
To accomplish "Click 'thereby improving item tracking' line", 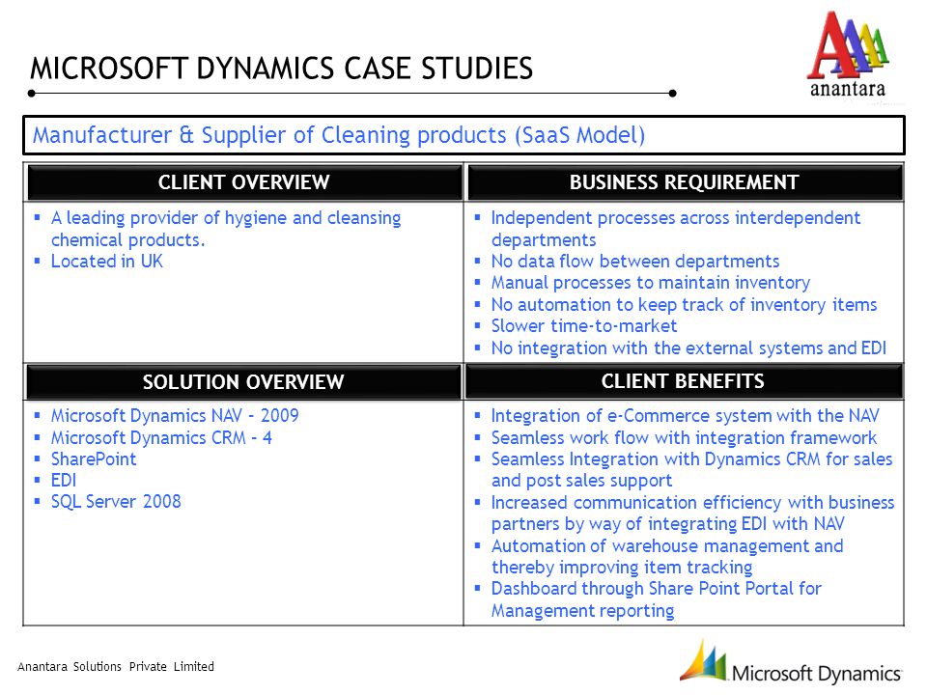I will click(622, 568).
